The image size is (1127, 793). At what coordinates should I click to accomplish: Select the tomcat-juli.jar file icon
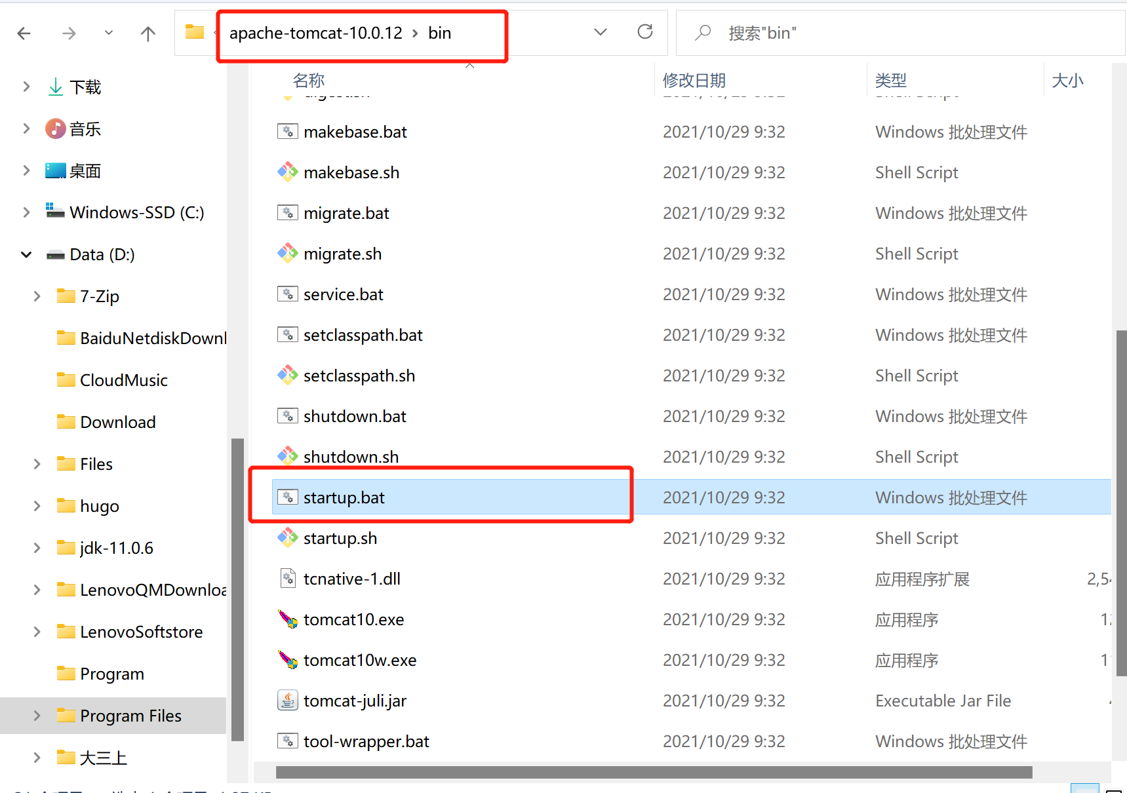tap(288, 701)
